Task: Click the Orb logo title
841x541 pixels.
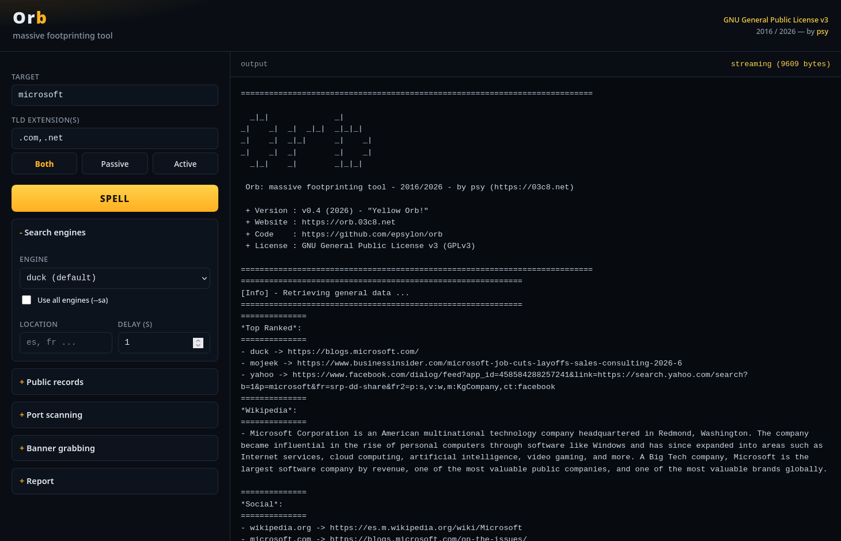Action: pos(30,18)
